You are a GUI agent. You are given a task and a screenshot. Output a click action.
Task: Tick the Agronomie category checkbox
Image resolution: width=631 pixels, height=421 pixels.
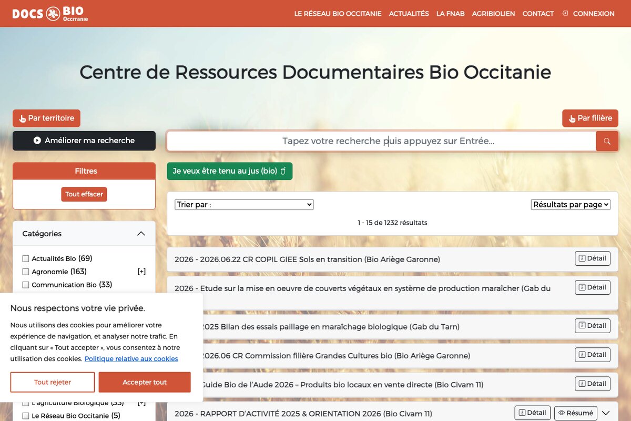[x=26, y=272]
